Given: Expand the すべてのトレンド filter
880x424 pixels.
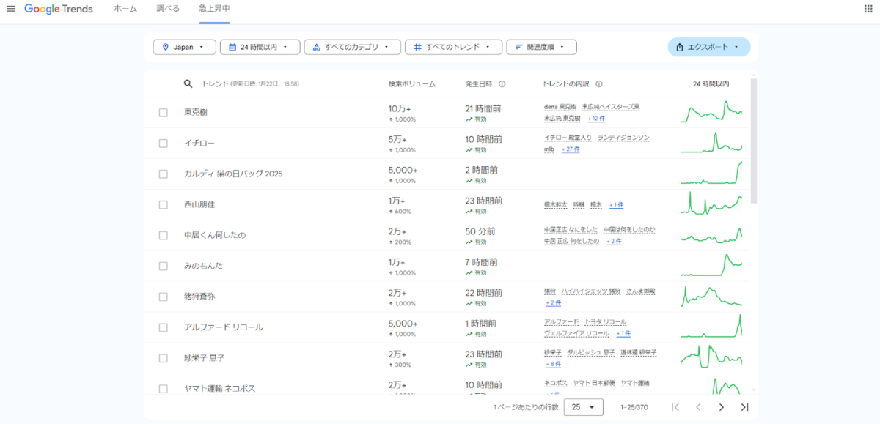Looking at the screenshot, I should coord(453,47).
